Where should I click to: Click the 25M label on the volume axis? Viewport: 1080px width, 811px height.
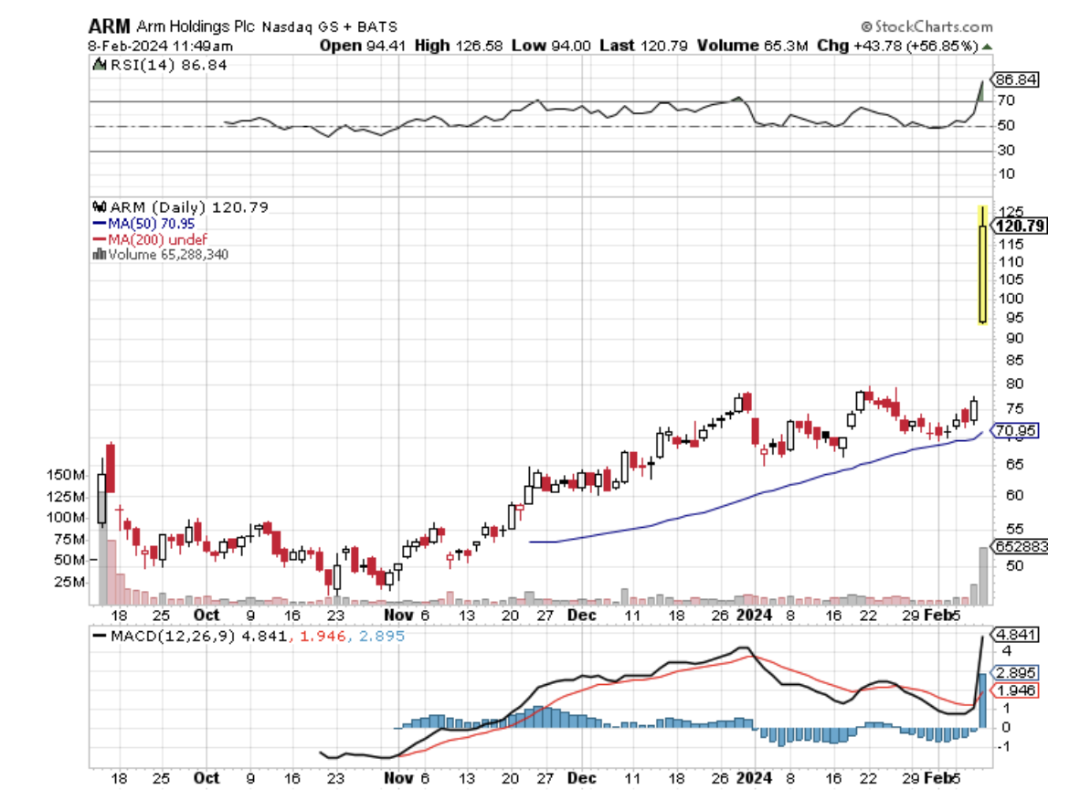click(69, 583)
